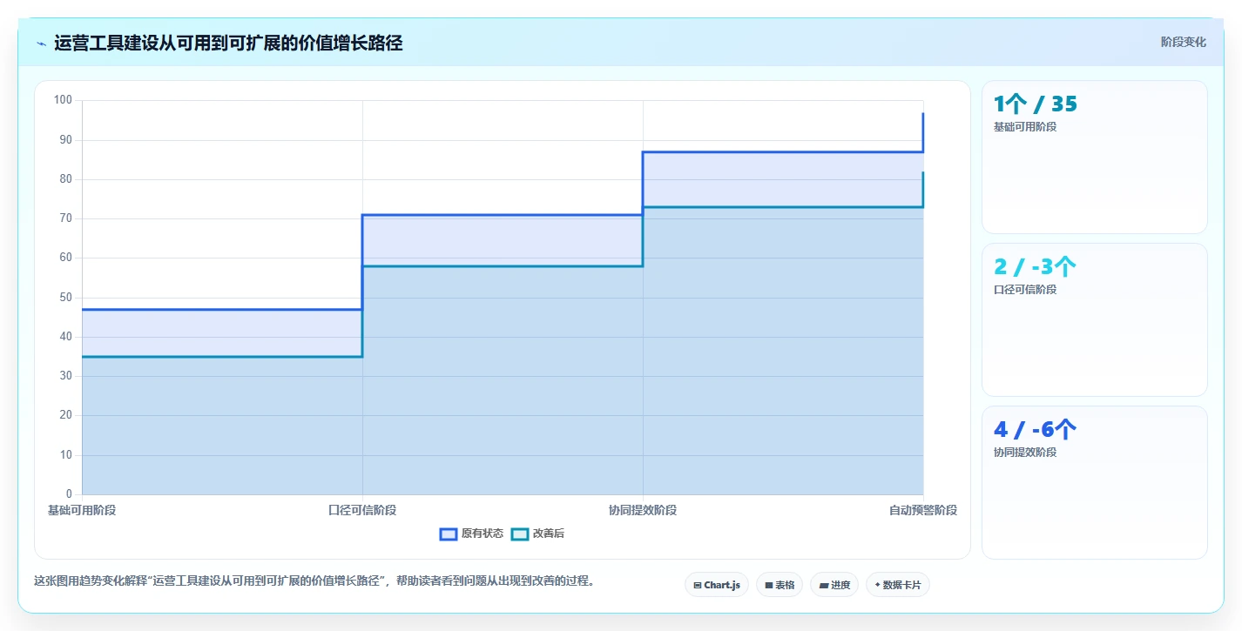The width and height of the screenshot is (1242, 631).
Task: Toggle the 改善后 legend item
Action: coord(537,534)
